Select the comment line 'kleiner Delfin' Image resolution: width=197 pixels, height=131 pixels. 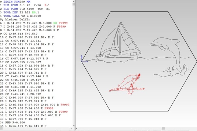coord(16,19)
